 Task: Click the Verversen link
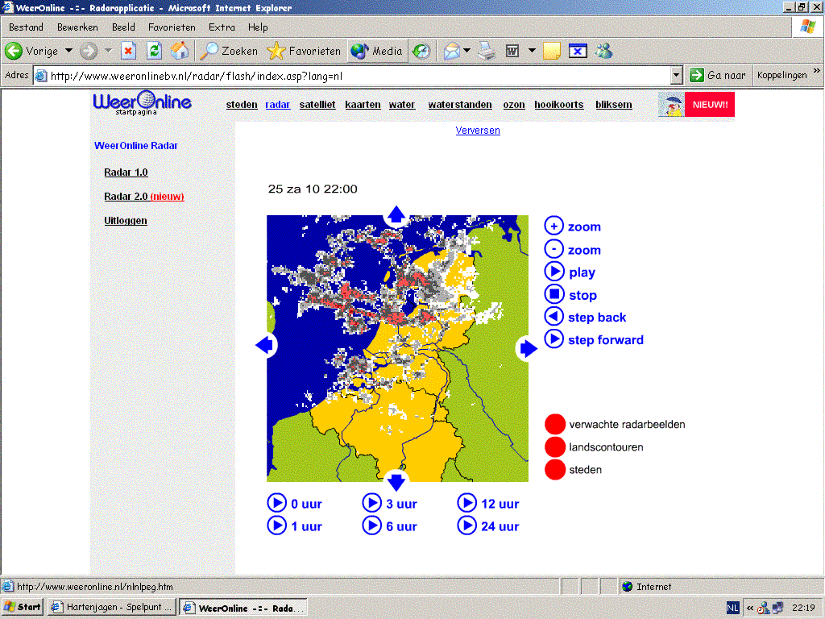tap(478, 131)
